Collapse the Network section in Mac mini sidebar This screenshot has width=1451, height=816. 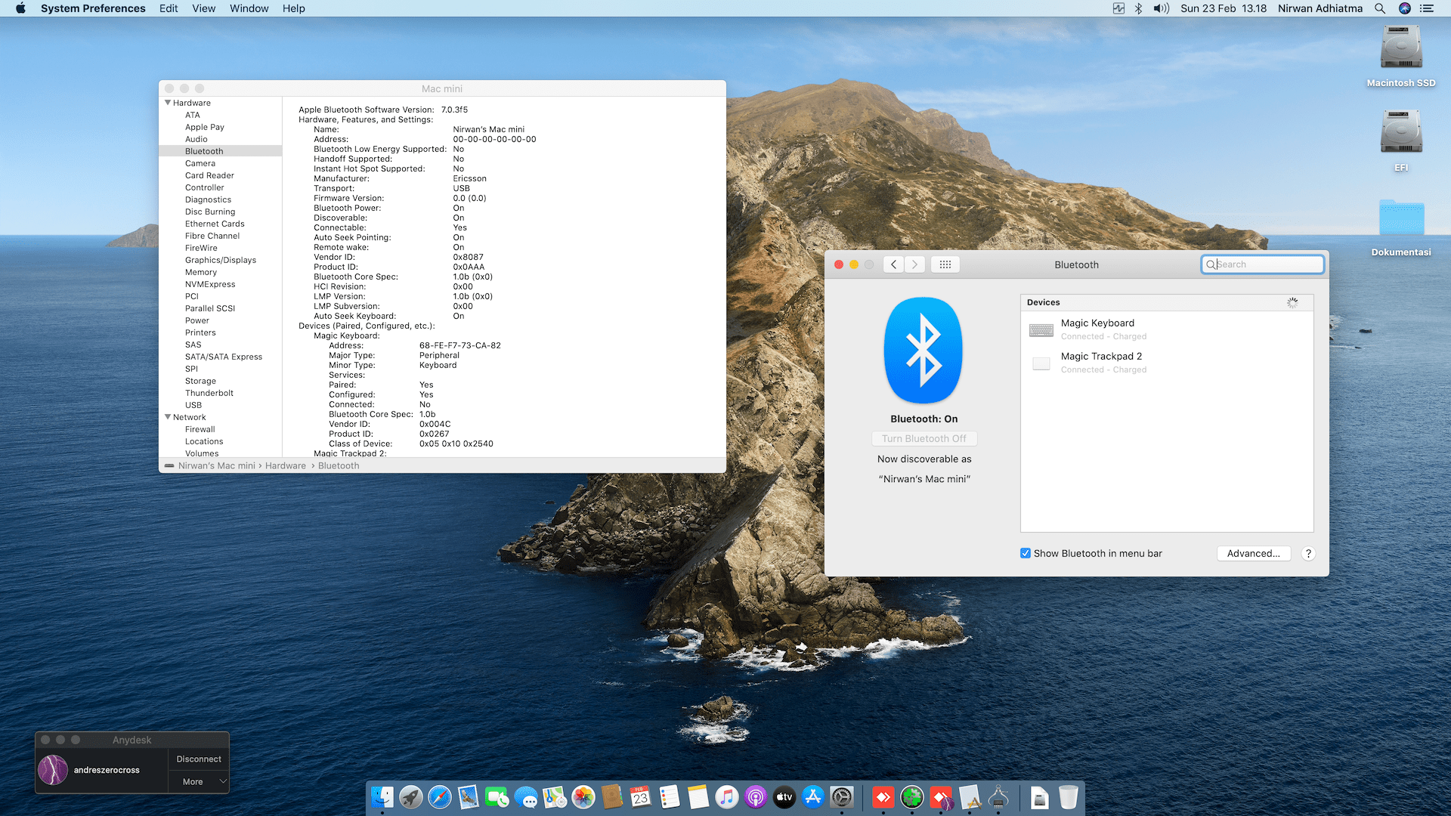168,417
